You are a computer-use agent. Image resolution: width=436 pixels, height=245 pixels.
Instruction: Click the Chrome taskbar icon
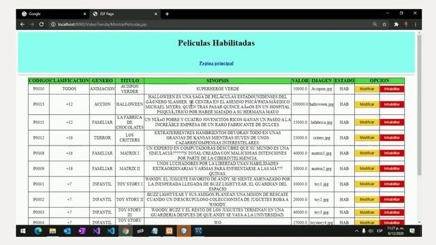click(x=125, y=231)
